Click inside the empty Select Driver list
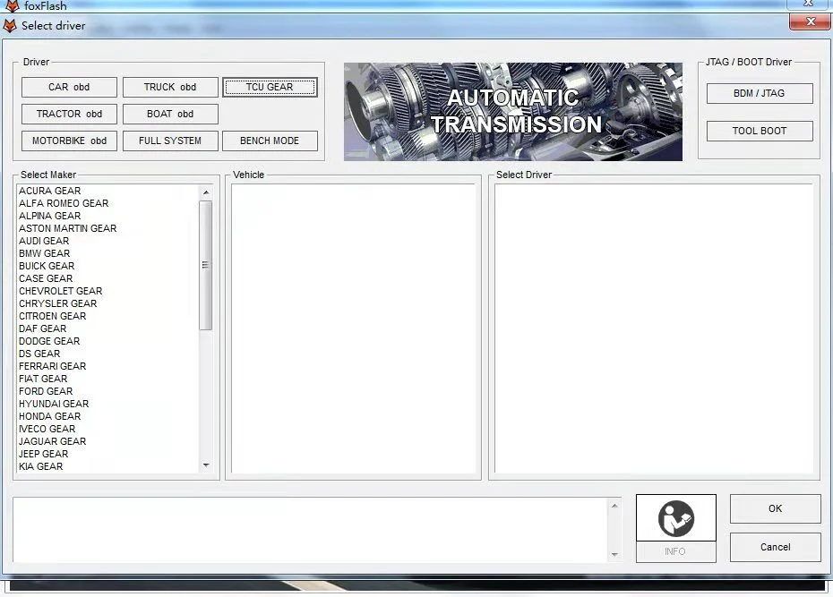The width and height of the screenshot is (833, 597). pyautogui.click(x=654, y=328)
